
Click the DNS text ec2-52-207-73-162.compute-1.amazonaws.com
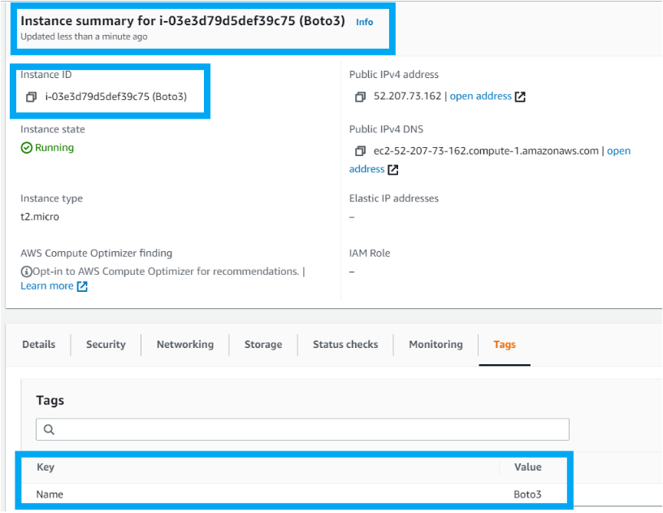pos(486,151)
